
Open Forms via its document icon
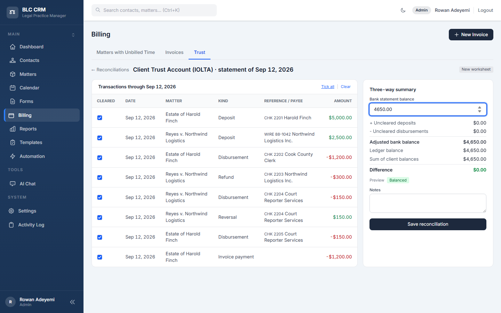pyautogui.click(x=13, y=102)
